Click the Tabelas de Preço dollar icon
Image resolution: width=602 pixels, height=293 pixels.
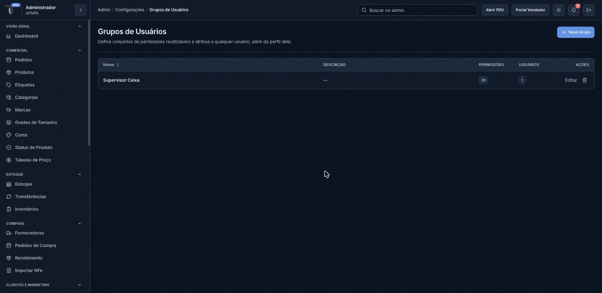pyautogui.click(x=9, y=160)
